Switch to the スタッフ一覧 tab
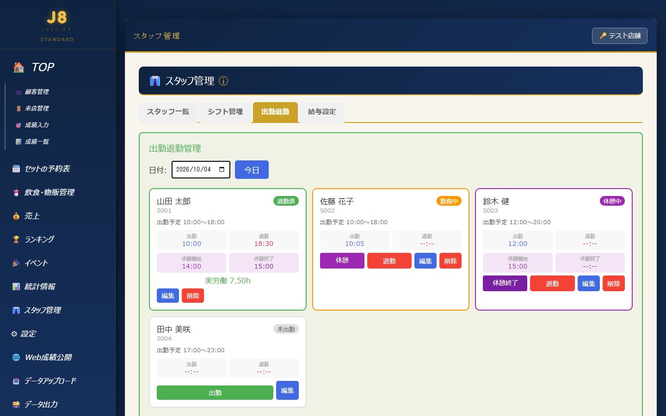Image resolution: width=666 pixels, height=416 pixels. (168, 112)
